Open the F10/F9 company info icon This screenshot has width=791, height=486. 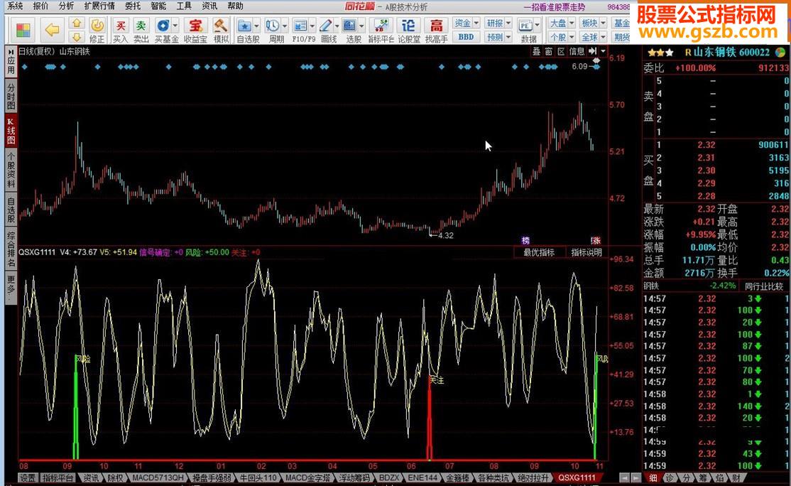click(x=300, y=31)
